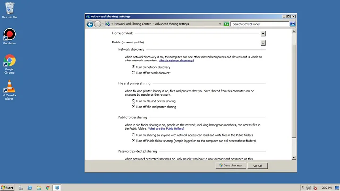Click the search magnifier icon
The height and width of the screenshot is (191, 340).
(292, 24)
